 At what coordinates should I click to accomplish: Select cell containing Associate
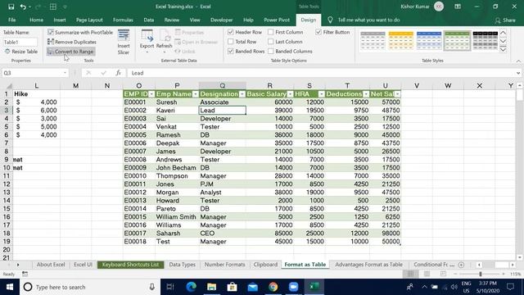pos(222,102)
